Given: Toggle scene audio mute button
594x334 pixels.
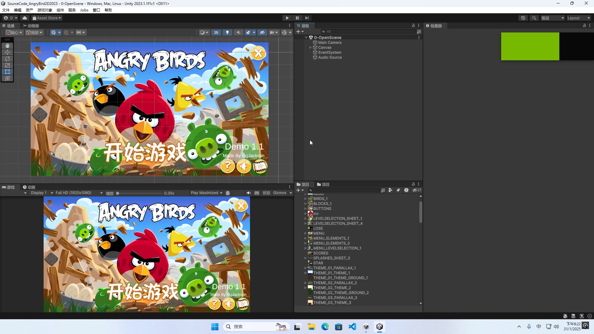Looking at the screenshot, I should (x=239, y=32).
